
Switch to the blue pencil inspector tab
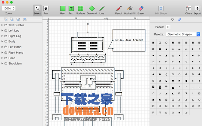coord(180,19)
